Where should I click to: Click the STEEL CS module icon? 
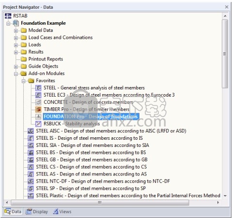(x=31, y=167)
